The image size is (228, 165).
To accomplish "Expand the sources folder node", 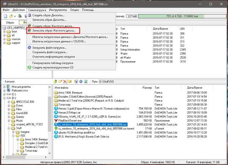I will 4,39.
